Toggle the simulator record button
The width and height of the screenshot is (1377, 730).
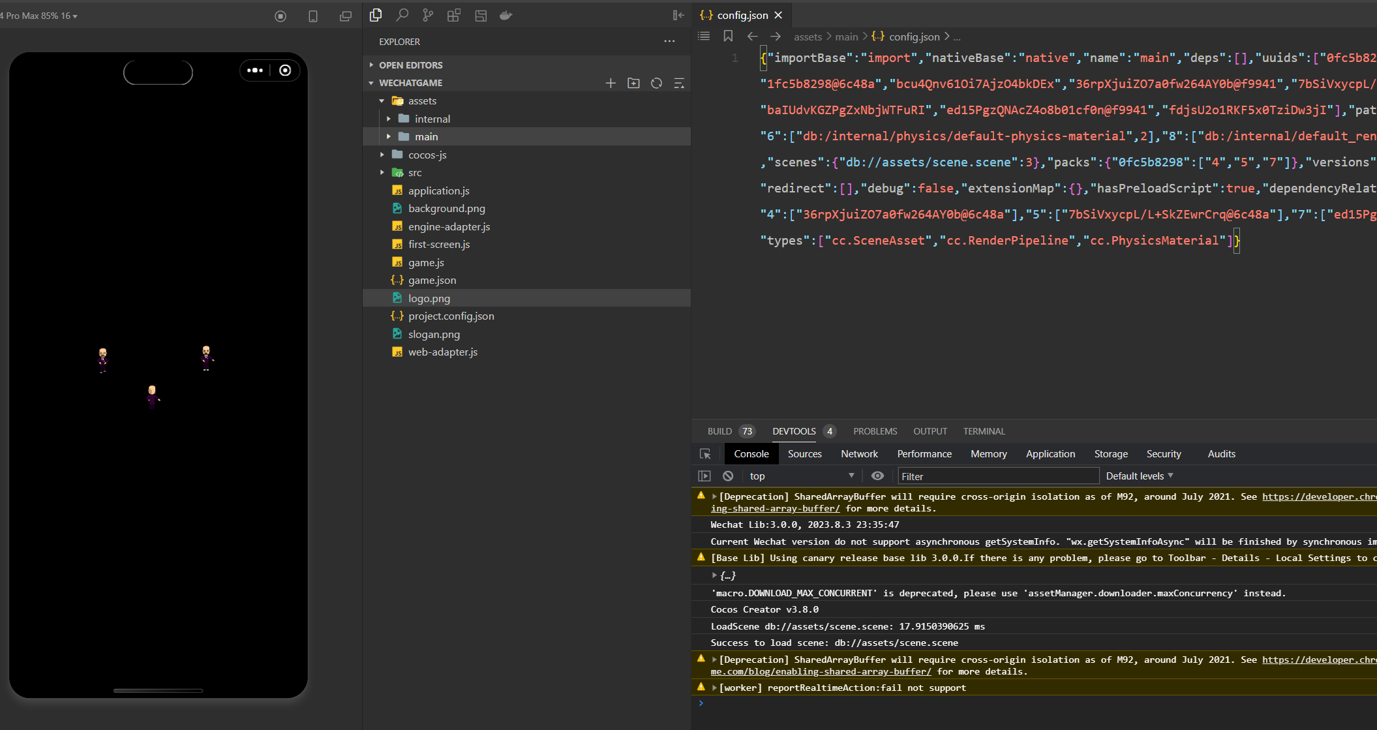[x=280, y=16]
